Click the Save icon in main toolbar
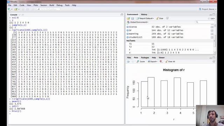 (23, 9)
